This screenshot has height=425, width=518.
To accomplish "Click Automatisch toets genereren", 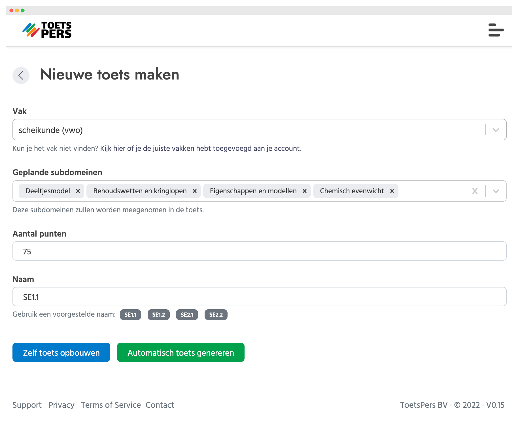I will pyautogui.click(x=181, y=353).
